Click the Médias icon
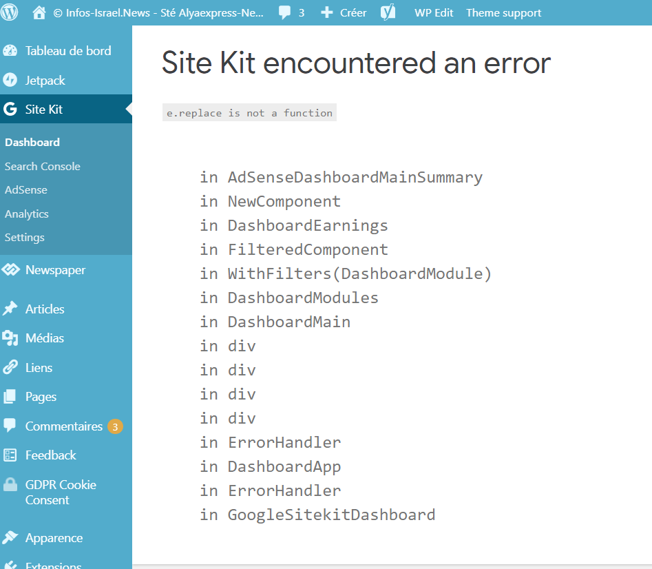The height and width of the screenshot is (569, 652). point(10,338)
